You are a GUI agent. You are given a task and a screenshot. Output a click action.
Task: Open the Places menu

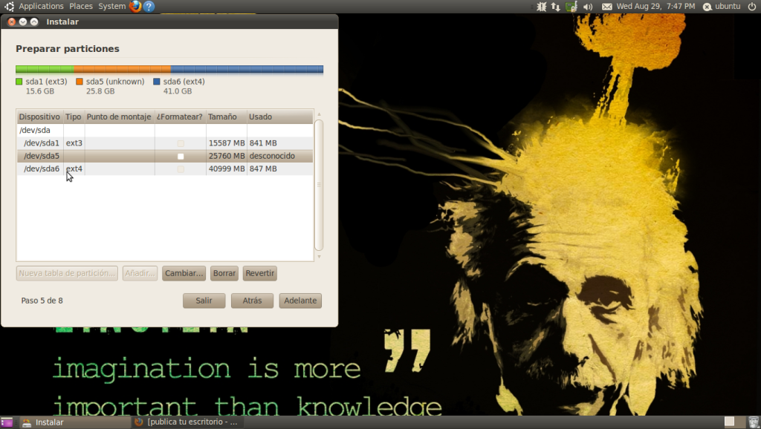[81, 6]
